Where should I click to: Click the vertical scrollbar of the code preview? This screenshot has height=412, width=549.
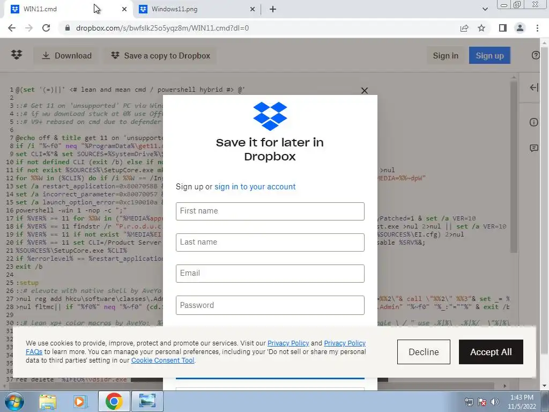514,167
